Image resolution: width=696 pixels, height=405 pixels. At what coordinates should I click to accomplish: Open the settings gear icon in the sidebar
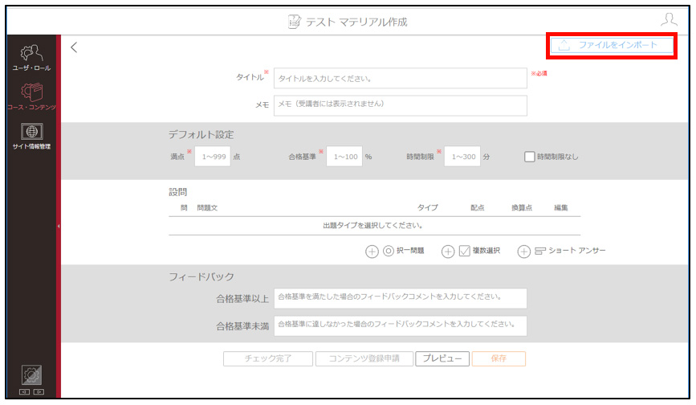coord(31,375)
